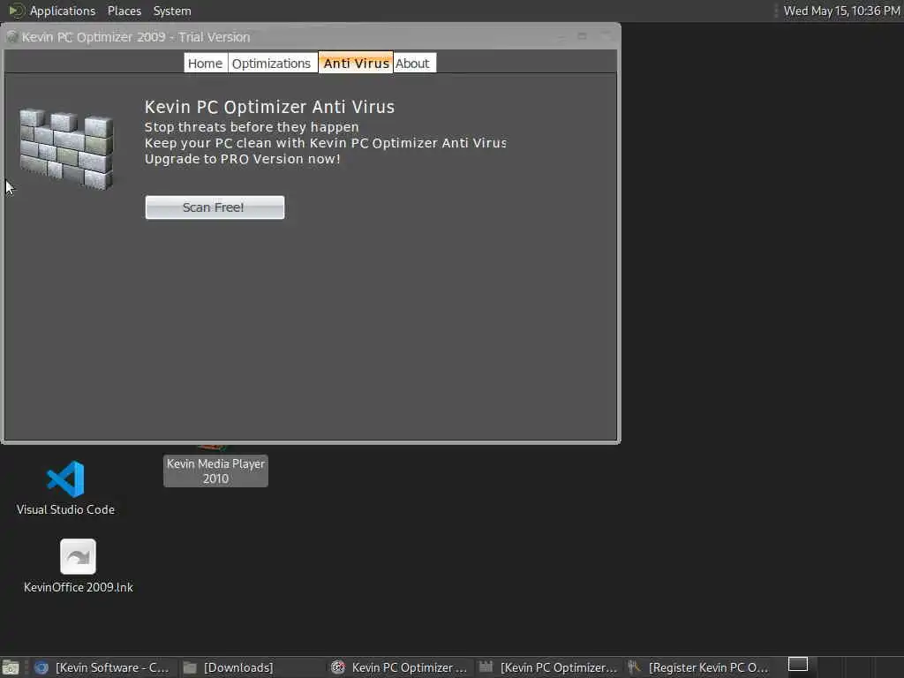Select the Kevin Media Player 2010 desktop label
The height and width of the screenshot is (678, 904).
[215, 471]
